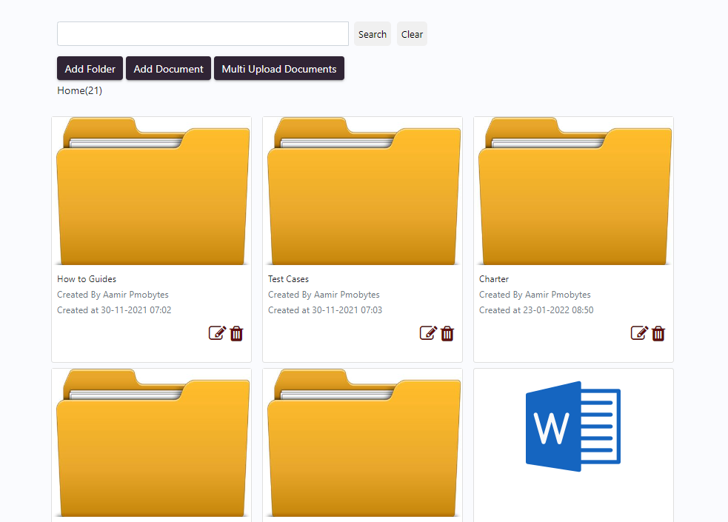Screen dimensions: 728x522
Task: Click Created By text under Test Cases
Action: pyautogui.click(x=324, y=295)
